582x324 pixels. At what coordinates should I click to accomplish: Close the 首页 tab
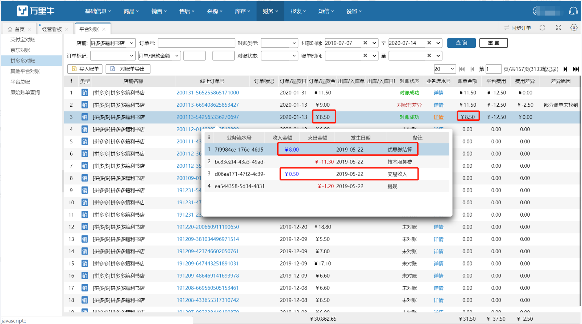(x=29, y=29)
